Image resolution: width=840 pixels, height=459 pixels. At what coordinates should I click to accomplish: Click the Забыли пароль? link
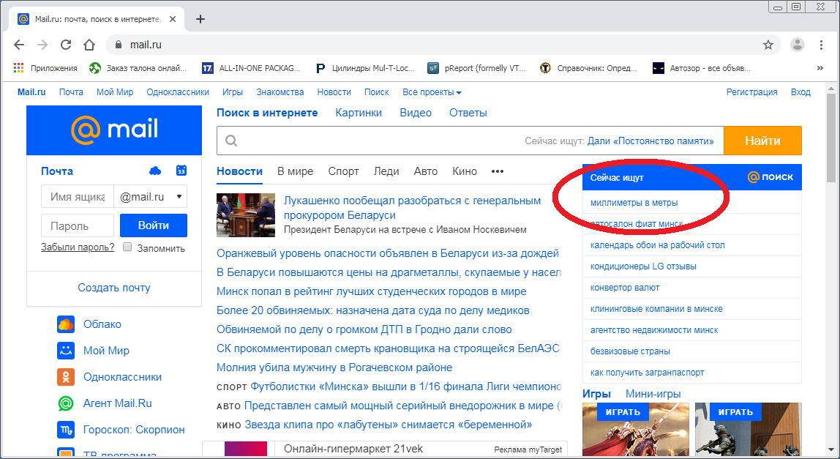[x=78, y=247]
